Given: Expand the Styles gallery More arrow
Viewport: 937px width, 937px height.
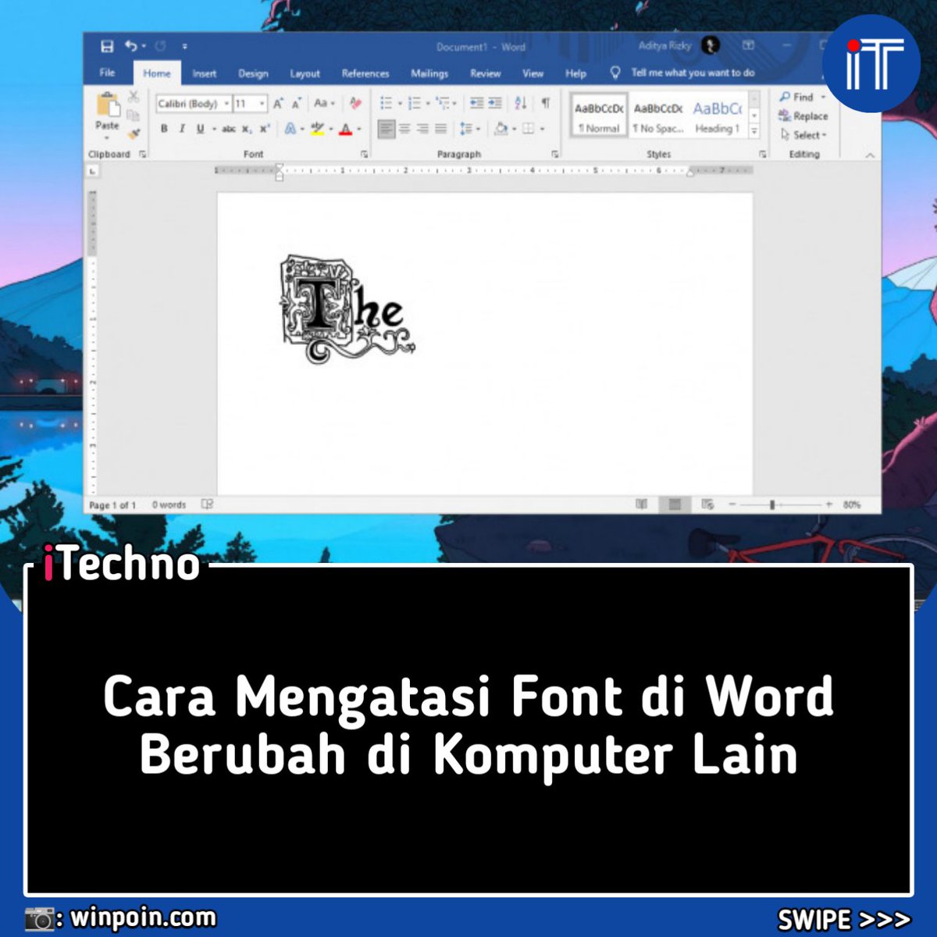Looking at the screenshot, I should 754,131.
